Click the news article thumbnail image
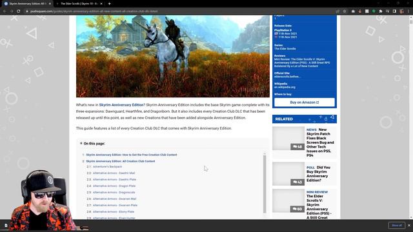Image resolution: width=413 pixels, height=232 pixels. point(288,139)
